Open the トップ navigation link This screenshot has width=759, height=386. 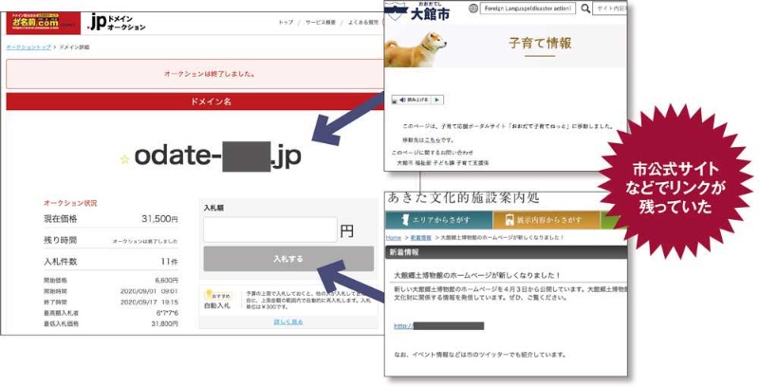point(286,23)
